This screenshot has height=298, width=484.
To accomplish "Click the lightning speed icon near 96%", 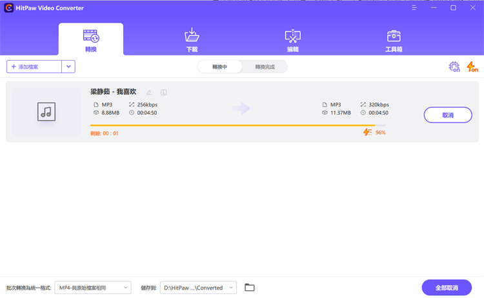I will click(367, 132).
